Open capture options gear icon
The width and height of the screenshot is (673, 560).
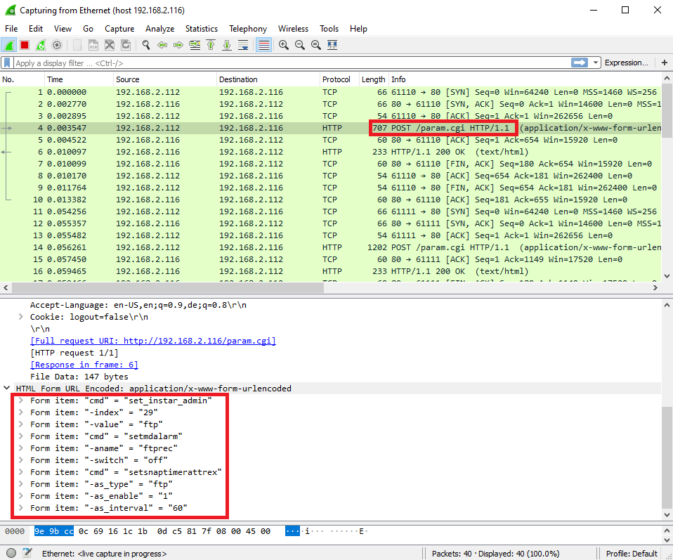coord(57,45)
